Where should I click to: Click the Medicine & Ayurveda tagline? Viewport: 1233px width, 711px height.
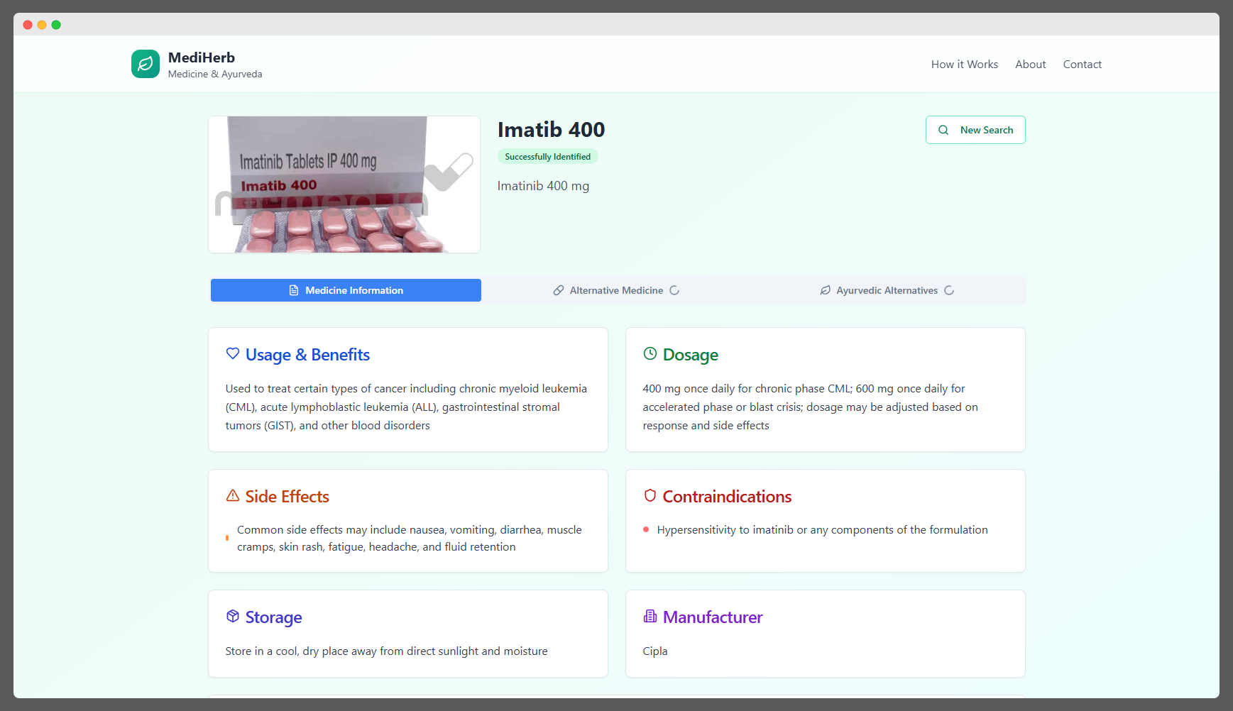215,74
